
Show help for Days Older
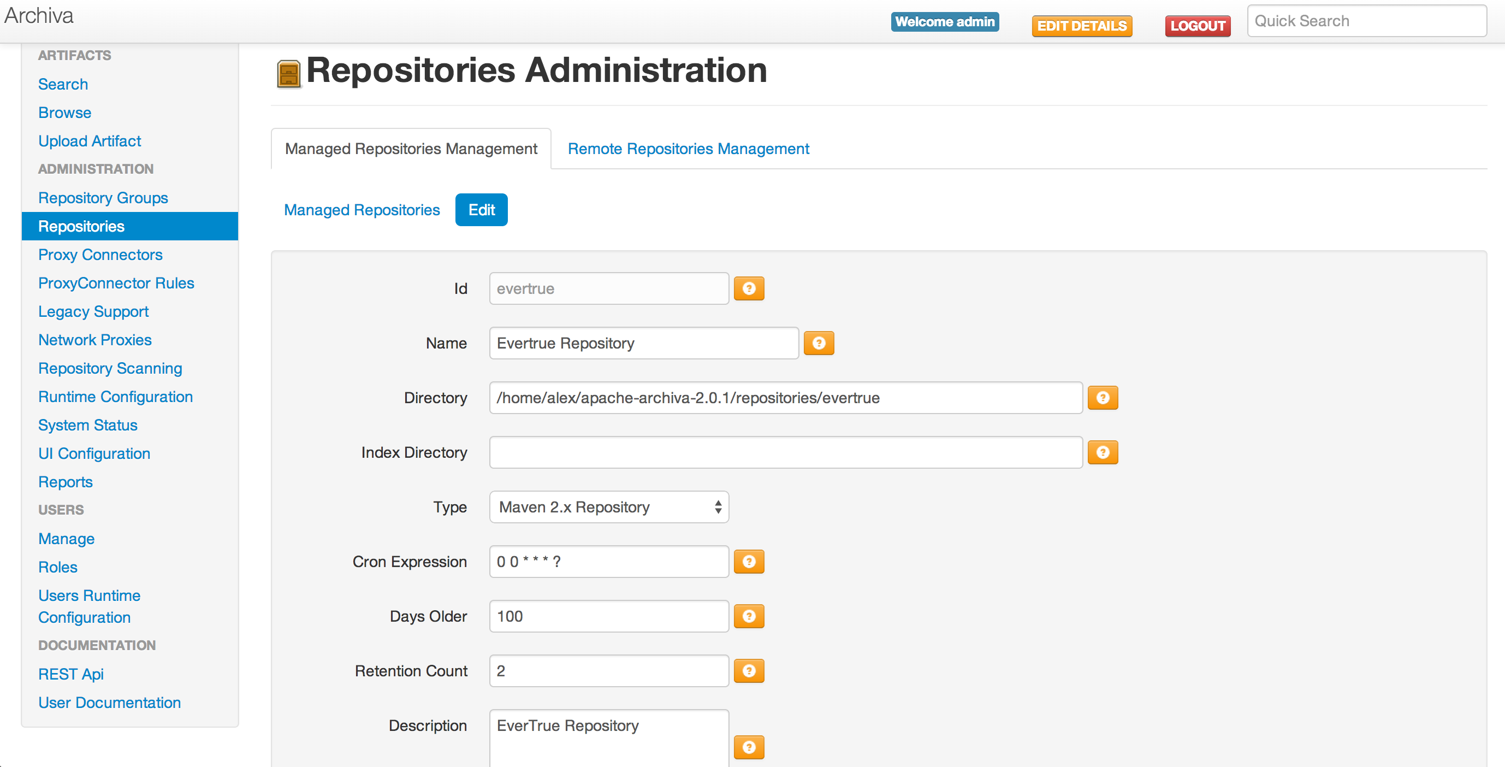(749, 616)
